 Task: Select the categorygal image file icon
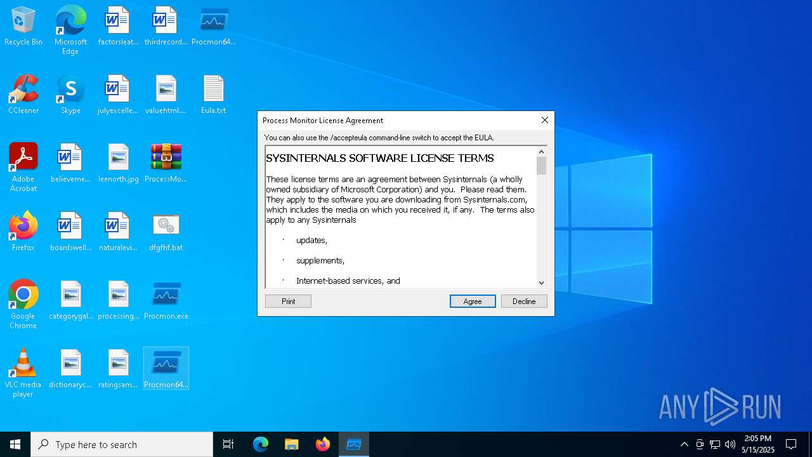(x=70, y=301)
